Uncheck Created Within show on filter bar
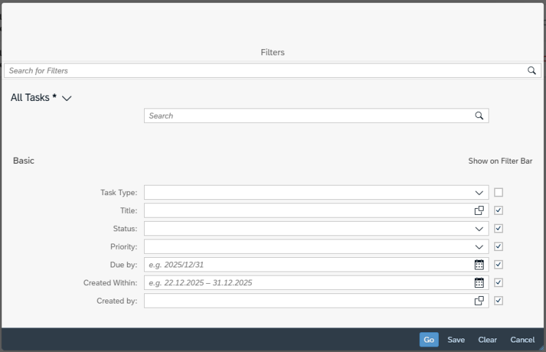The height and width of the screenshot is (352, 546). pos(499,282)
